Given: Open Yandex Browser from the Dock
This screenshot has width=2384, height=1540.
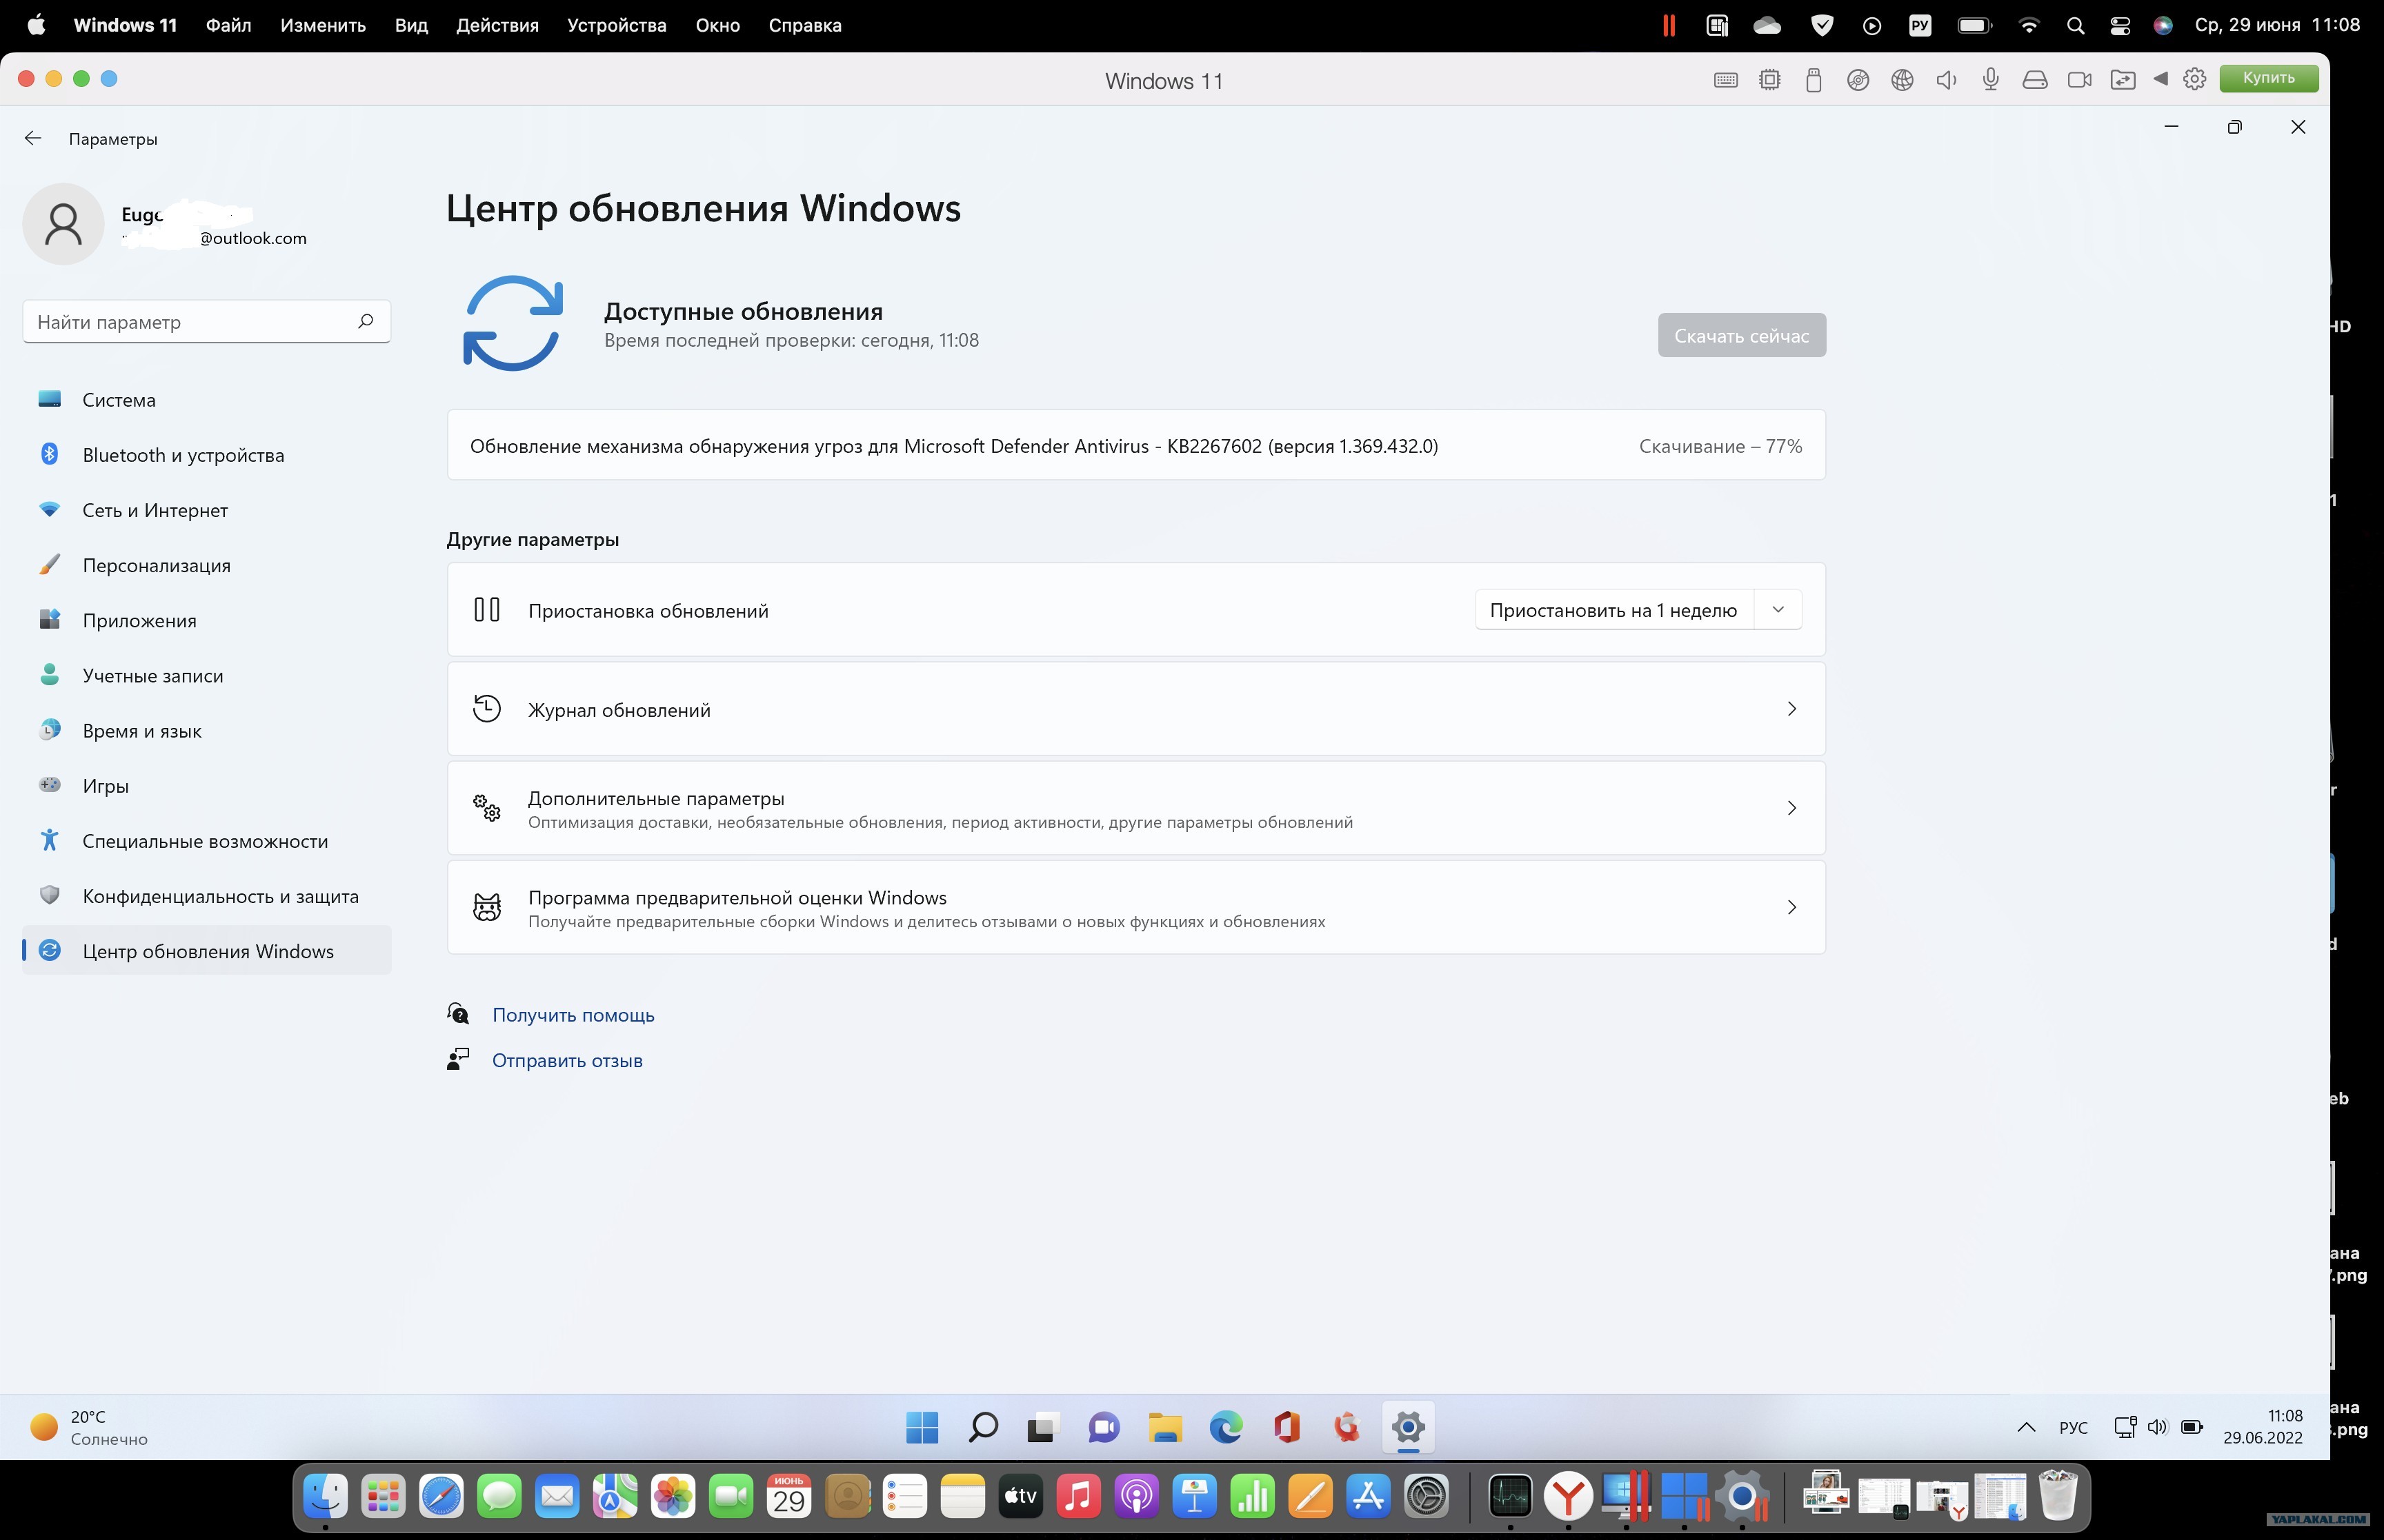Looking at the screenshot, I should click(1568, 1496).
